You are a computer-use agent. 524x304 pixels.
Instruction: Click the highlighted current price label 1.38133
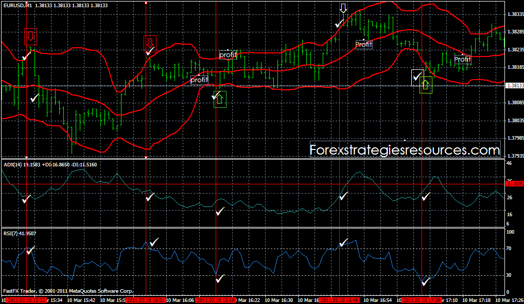pos(515,86)
